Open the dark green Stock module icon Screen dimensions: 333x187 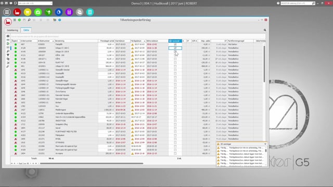click(48, 12)
